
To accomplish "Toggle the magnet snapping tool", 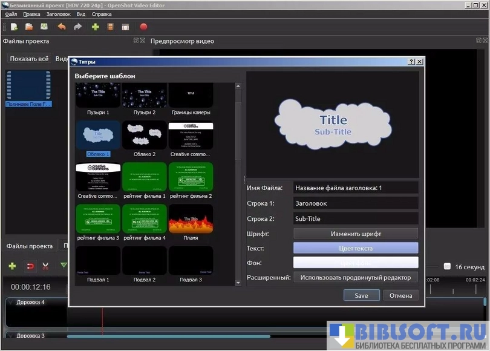I will coord(29,266).
